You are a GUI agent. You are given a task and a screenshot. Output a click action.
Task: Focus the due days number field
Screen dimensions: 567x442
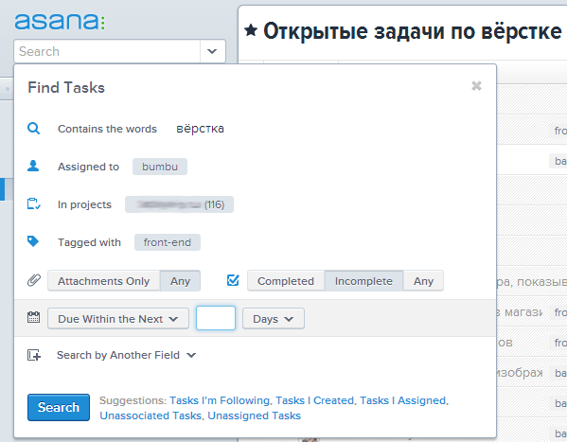tap(216, 318)
